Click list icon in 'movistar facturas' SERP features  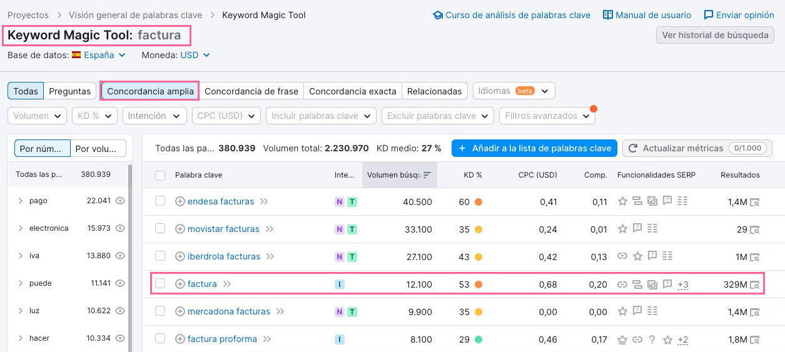click(652, 228)
